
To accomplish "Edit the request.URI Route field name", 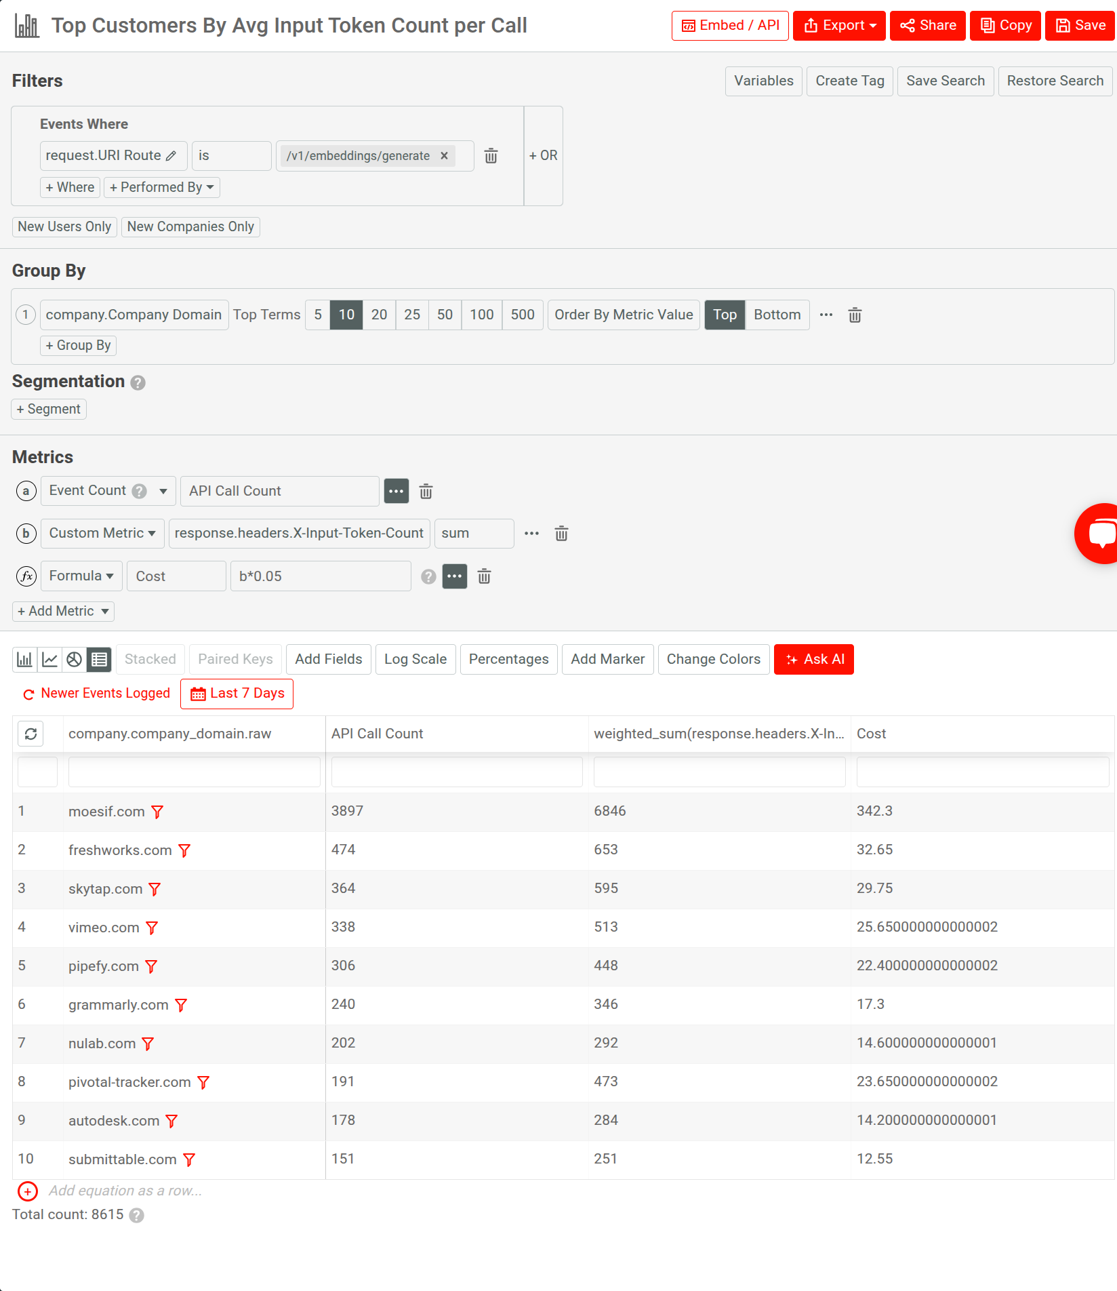I will point(170,155).
